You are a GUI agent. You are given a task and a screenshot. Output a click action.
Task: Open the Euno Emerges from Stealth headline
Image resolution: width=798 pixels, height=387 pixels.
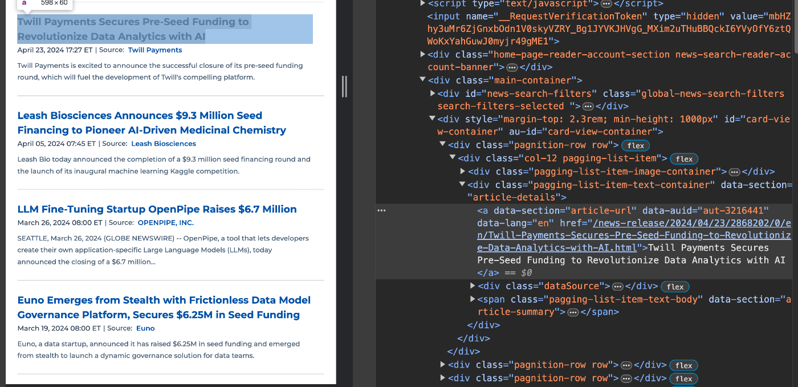point(164,307)
